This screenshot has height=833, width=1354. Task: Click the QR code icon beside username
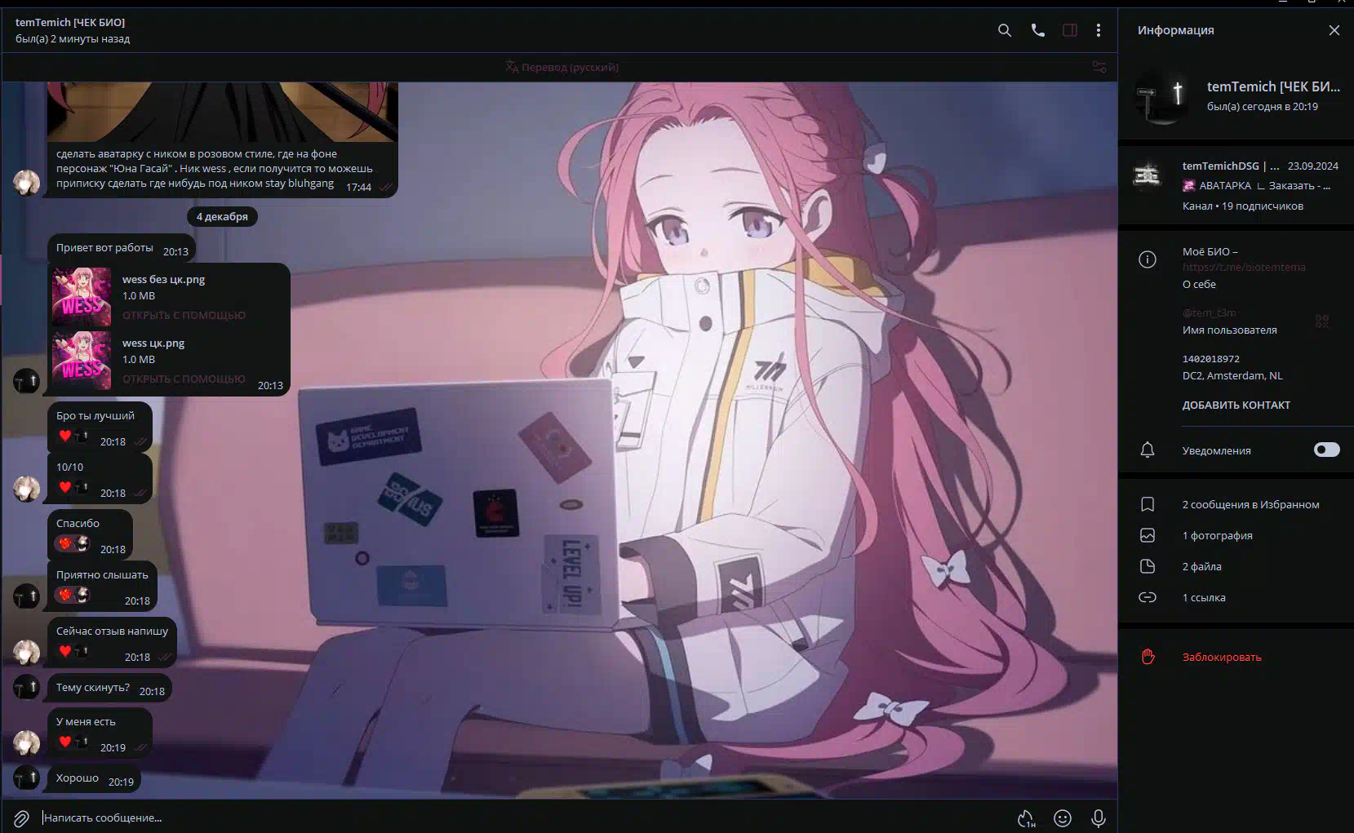point(1322,321)
